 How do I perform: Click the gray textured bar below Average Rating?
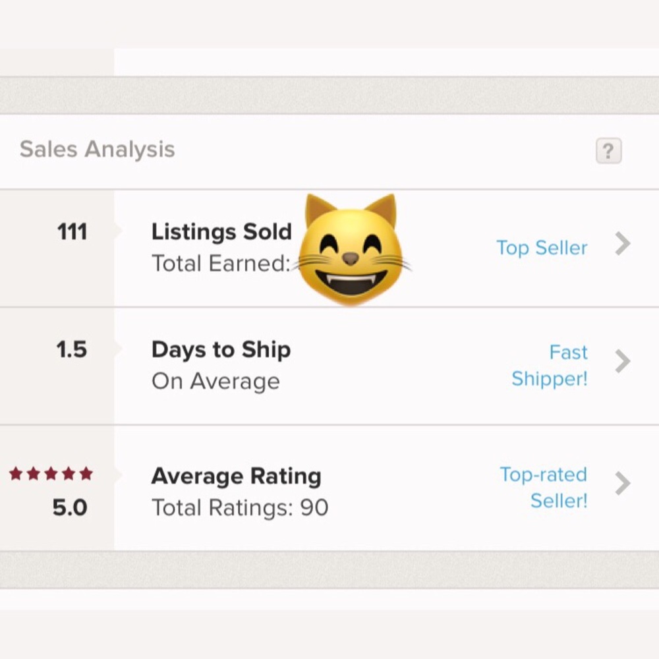click(329, 569)
